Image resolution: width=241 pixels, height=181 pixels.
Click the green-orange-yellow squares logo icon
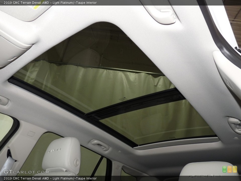(230, 169)
